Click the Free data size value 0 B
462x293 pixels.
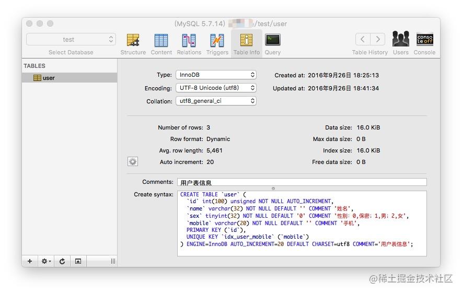click(361, 162)
